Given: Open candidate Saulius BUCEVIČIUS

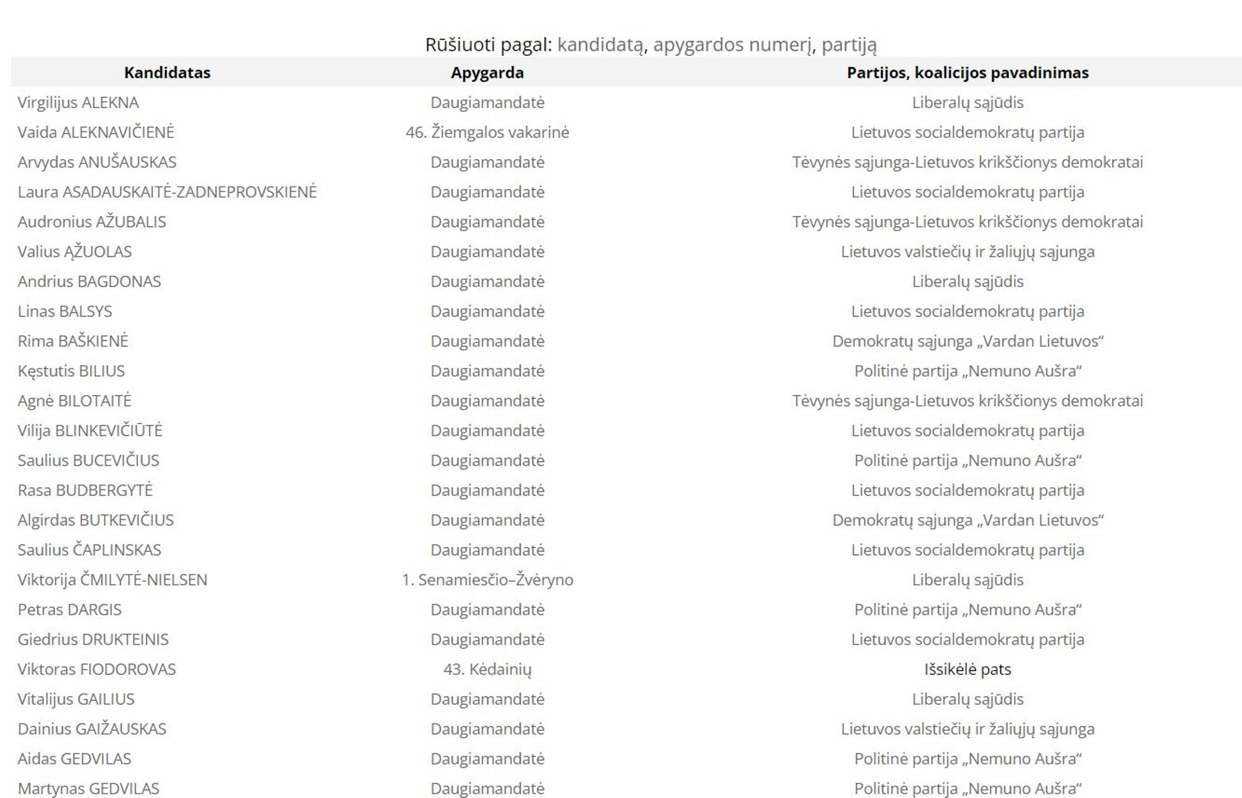Looking at the screenshot, I should [x=88, y=460].
